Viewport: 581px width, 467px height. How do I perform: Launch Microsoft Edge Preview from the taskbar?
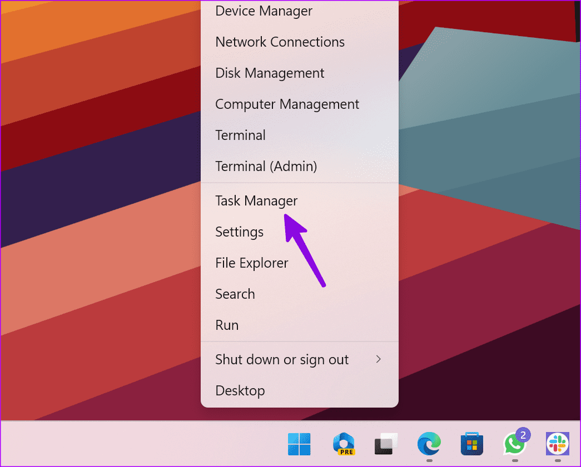(344, 444)
